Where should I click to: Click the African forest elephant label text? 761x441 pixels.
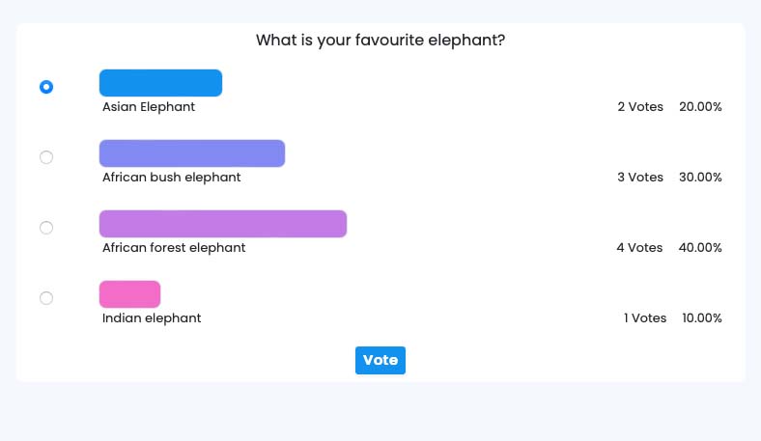[174, 248]
